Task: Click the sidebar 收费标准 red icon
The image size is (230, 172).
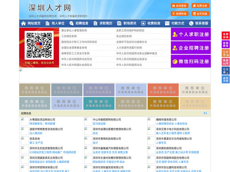Action: pyautogui.click(x=226, y=36)
